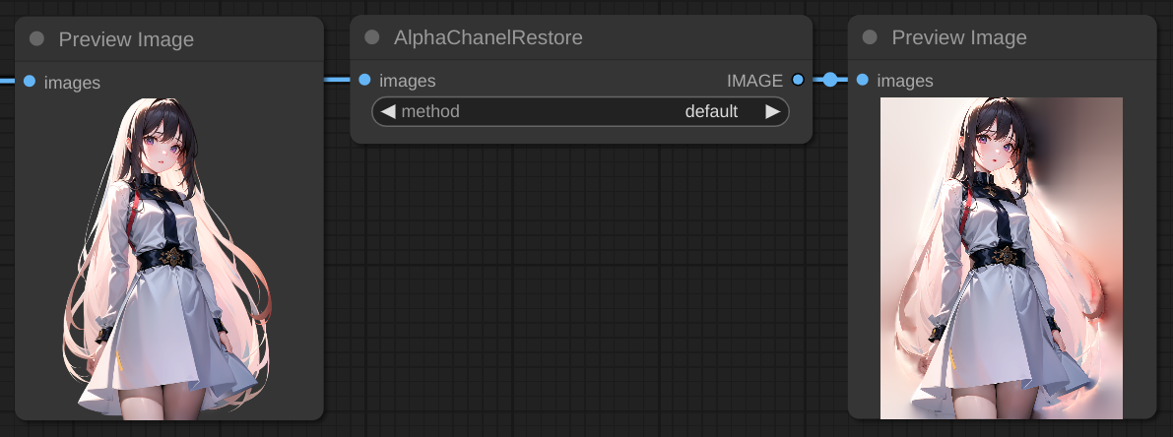Click the "images" input label on AlphaChanelRestore
Screen dimensions: 1173x437
(408, 81)
